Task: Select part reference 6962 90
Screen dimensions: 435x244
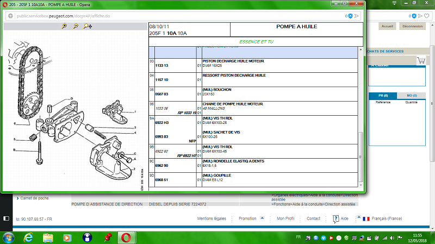Action: pos(161,166)
